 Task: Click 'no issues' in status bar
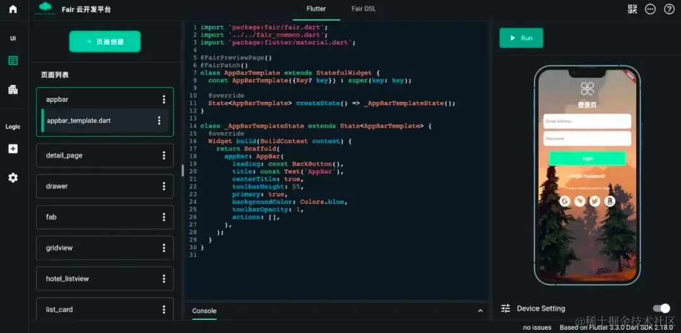(x=537, y=327)
